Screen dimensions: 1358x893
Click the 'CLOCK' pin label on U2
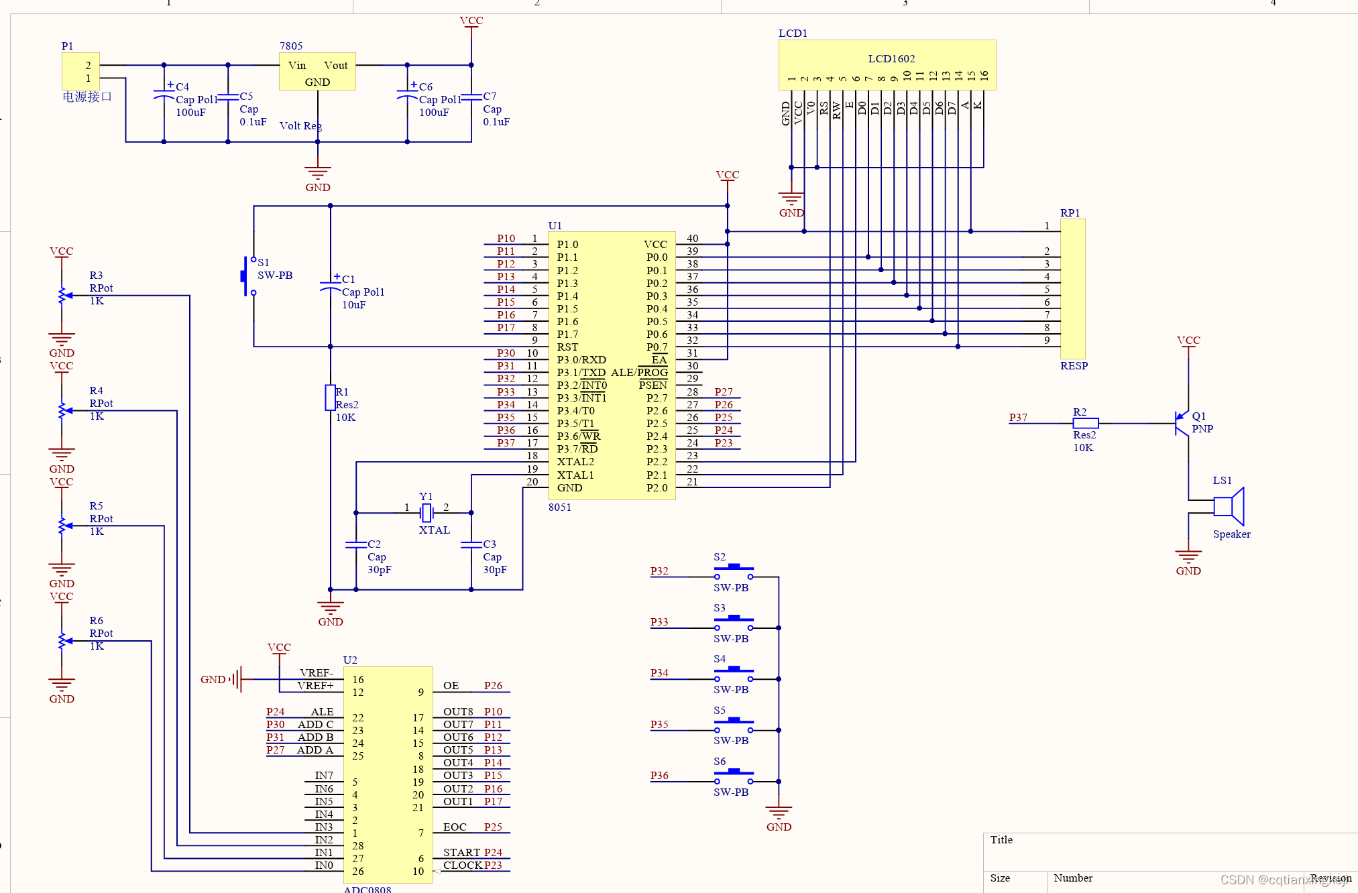click(x=463, y=865)
